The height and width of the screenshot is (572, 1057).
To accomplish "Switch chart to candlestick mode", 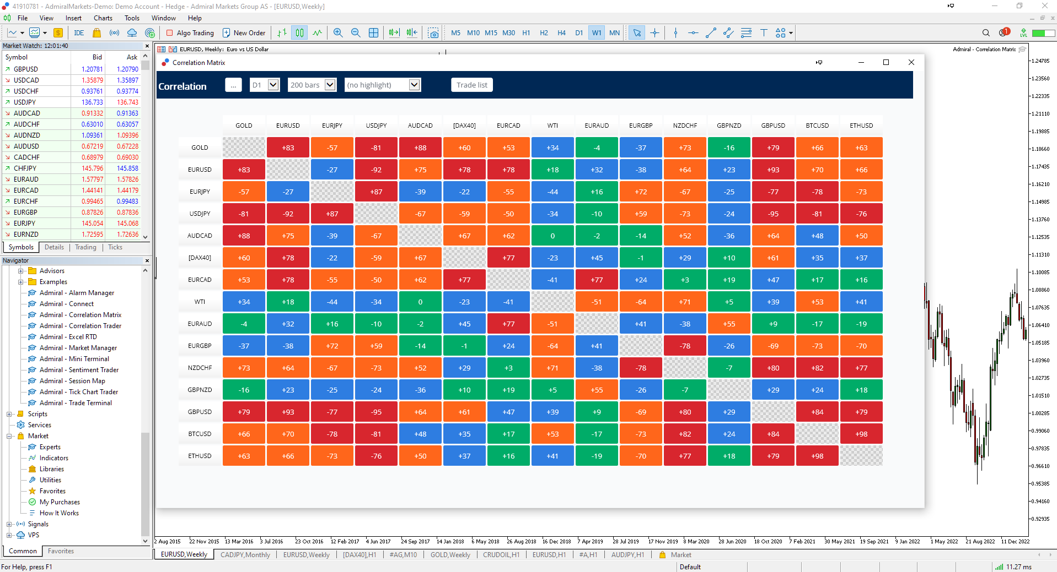I will 299,33.
